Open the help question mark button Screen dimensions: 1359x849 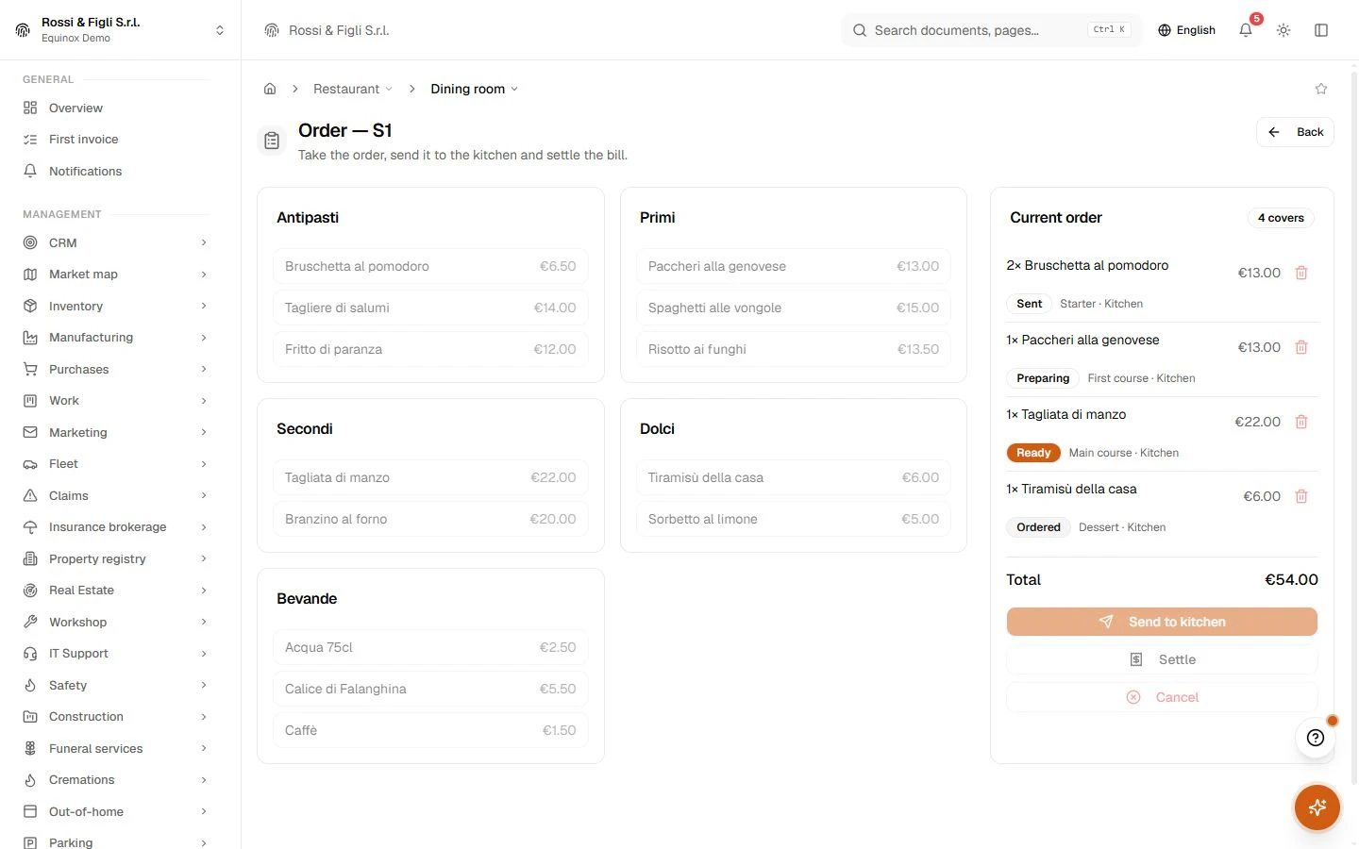coord(1316,738)
